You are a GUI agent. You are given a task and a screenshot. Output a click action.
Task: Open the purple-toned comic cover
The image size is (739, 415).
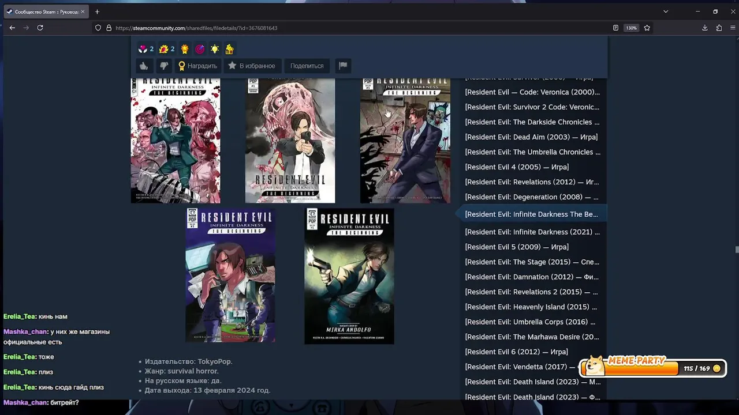pyautogui.click(x=230, y=276)
